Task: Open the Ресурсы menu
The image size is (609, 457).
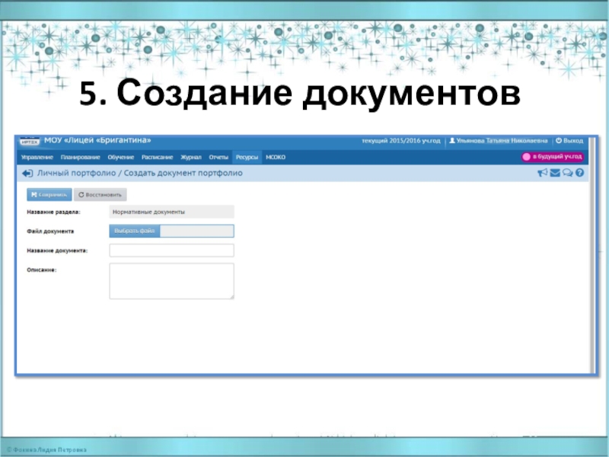Action: 247,158
